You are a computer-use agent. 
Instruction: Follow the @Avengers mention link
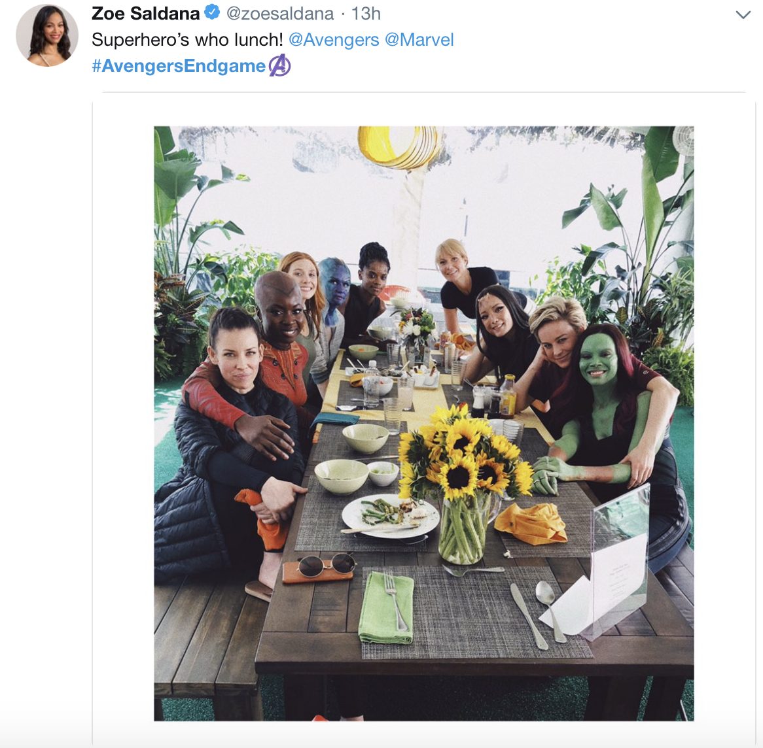pyautogui.click(x=334, y=40)
